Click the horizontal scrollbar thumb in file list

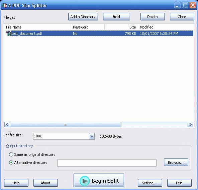click(66, 125)
